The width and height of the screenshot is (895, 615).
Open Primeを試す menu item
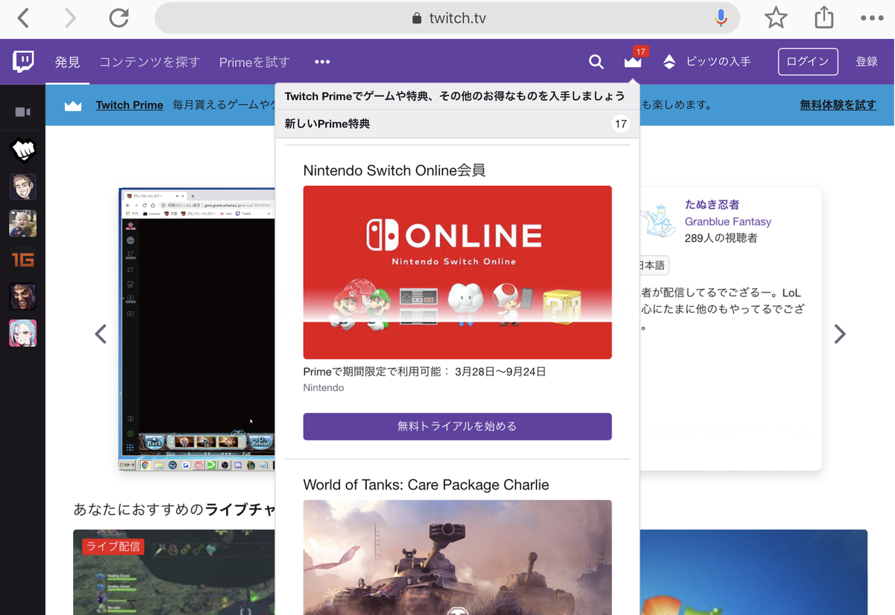point(254,63)
